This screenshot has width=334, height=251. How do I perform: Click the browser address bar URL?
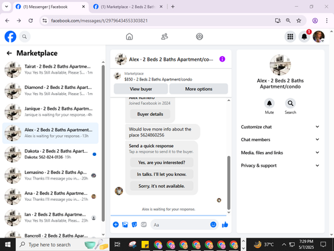[100, 21]
